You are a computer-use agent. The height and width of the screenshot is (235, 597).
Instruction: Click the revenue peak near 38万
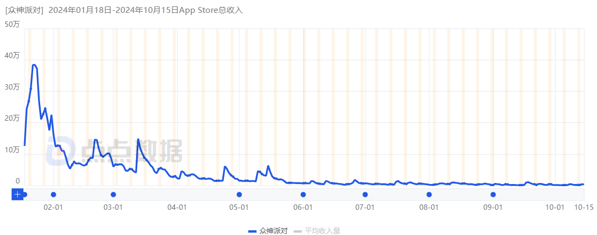click(34, 65)
